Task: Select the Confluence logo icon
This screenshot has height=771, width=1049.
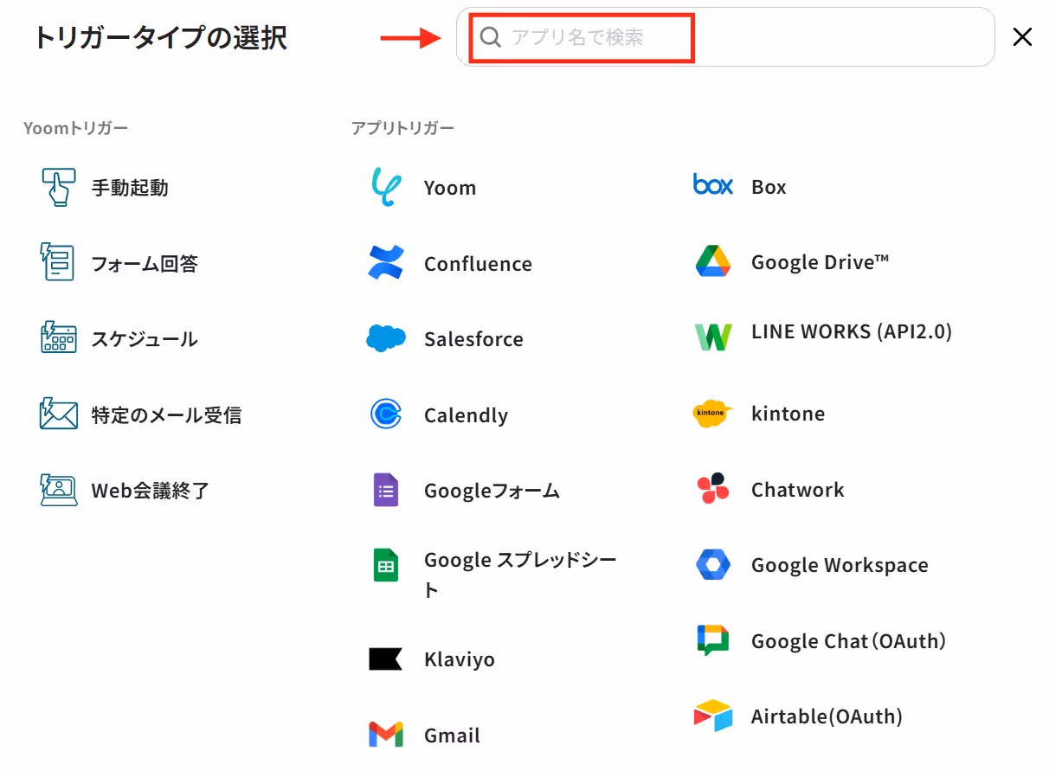Action: (x=385, y=262)
